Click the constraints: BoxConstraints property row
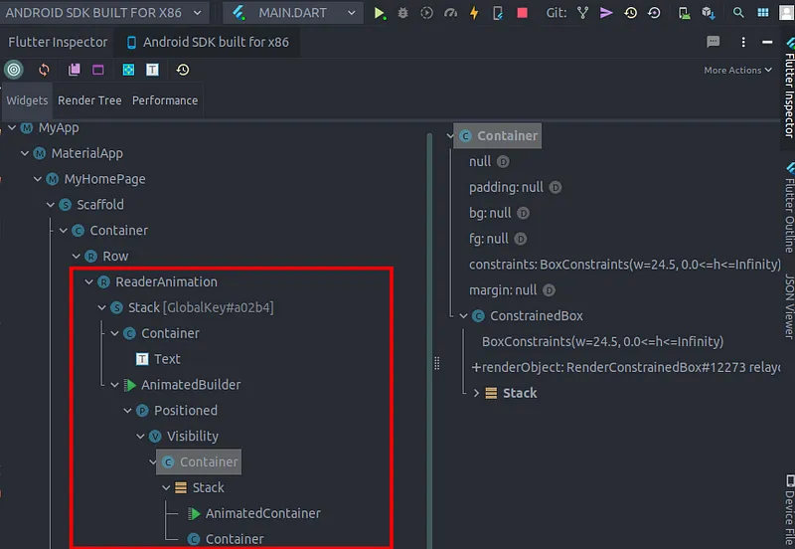This screenshot has width=795, height=549. [625, 265]
